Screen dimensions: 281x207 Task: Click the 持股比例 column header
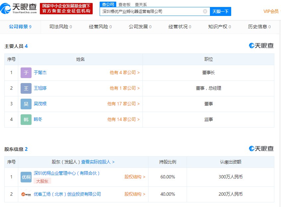(x=167, y=162)
